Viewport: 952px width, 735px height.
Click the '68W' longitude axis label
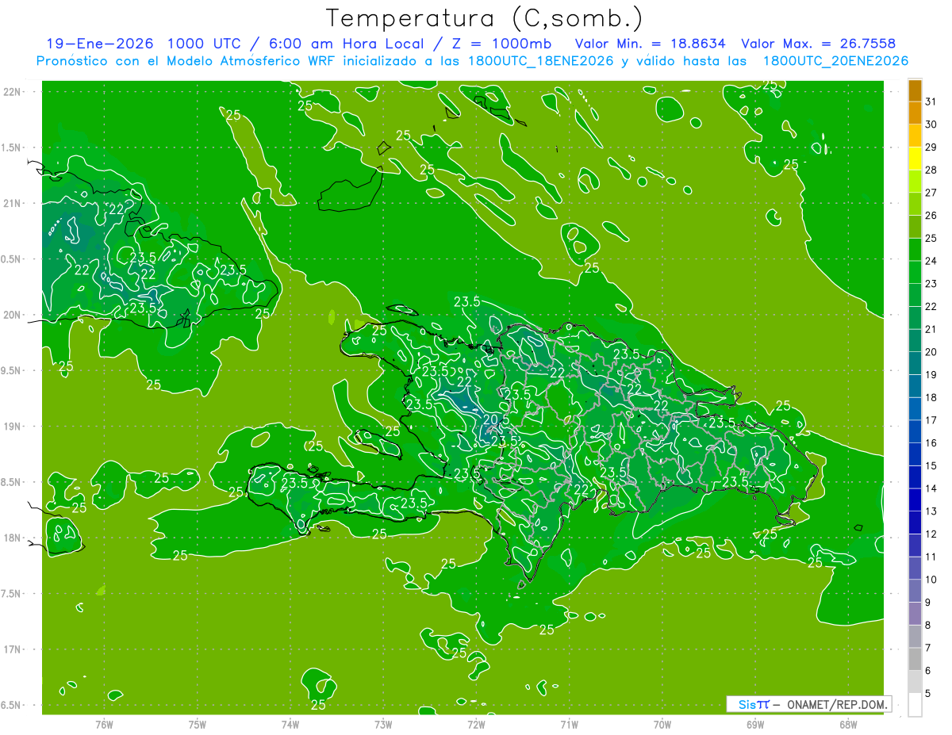[848, 724]
